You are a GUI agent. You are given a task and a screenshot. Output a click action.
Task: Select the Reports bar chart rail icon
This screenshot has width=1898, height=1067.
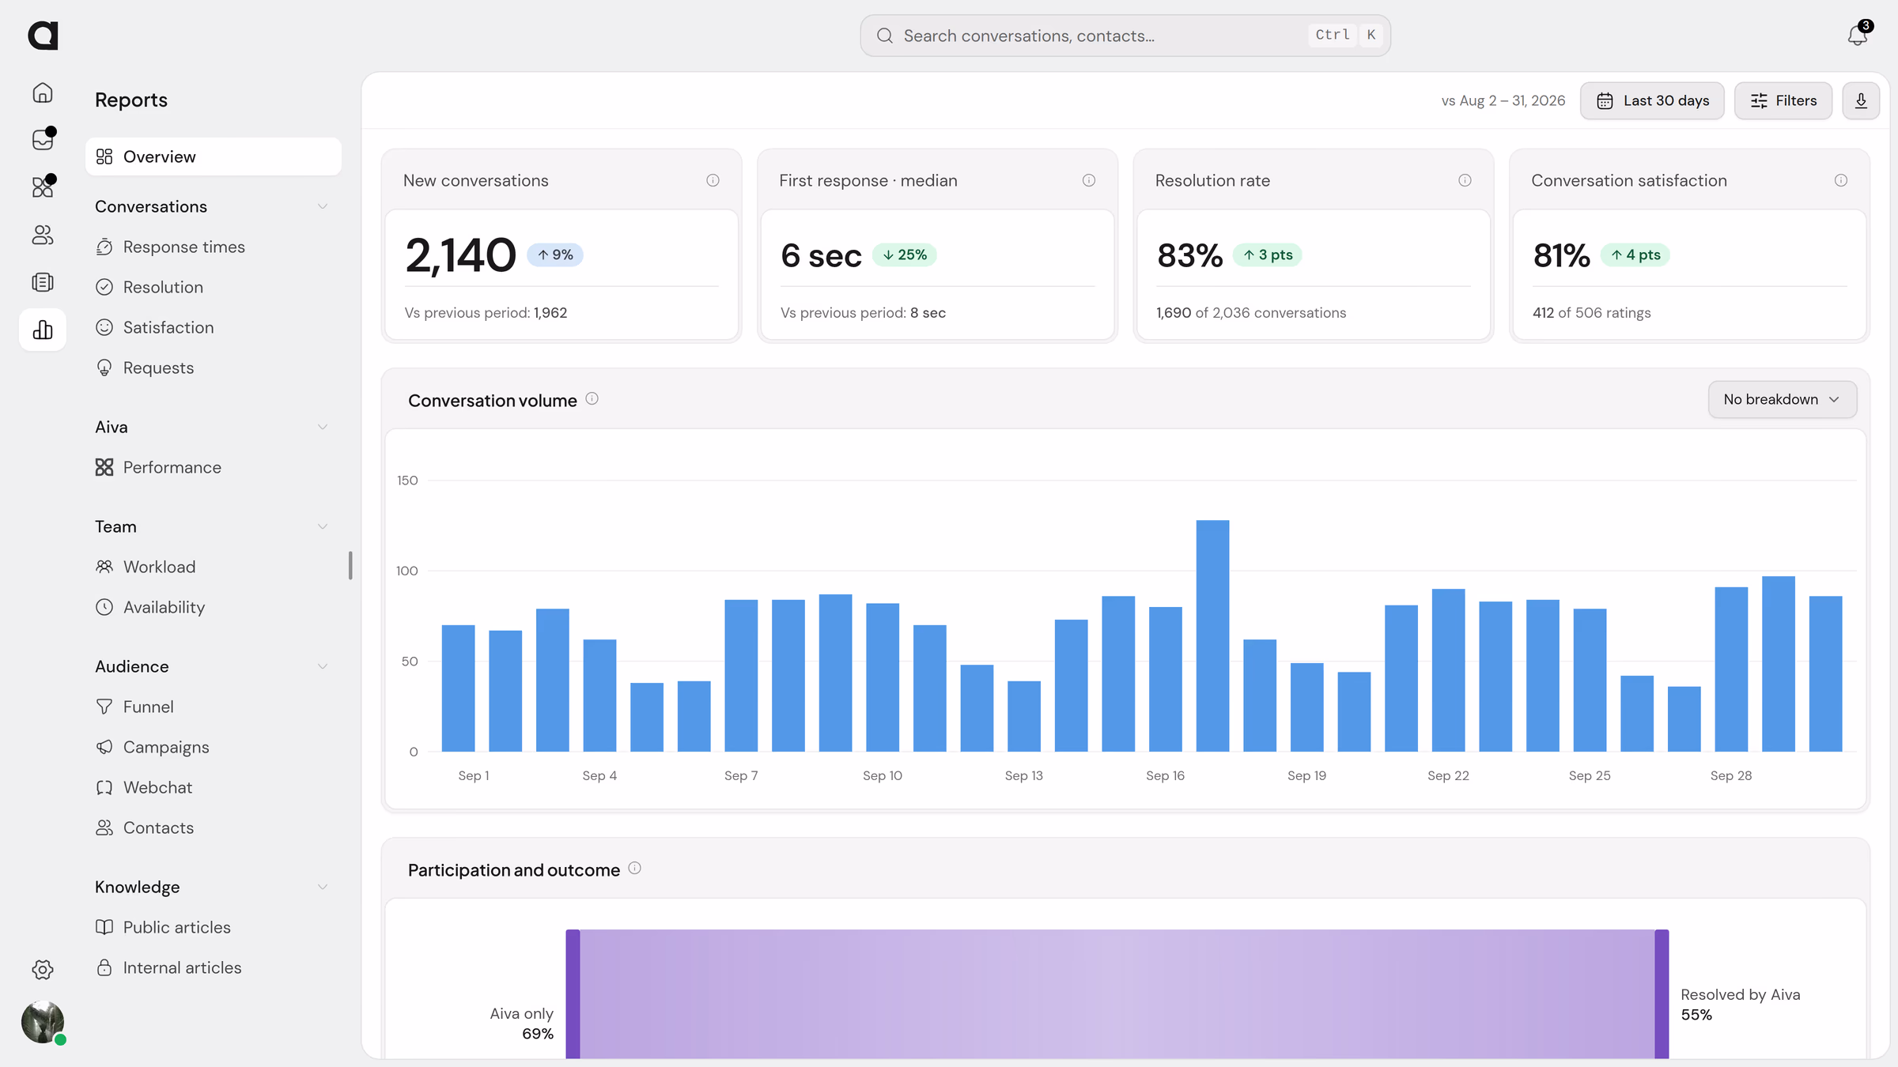[43, 330]
